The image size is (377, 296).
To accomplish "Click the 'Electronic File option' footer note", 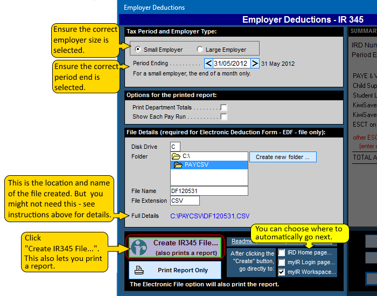I will tap(204, 284).
